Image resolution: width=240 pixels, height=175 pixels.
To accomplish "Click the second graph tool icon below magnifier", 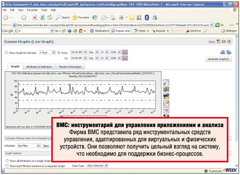I will point(166,89).
